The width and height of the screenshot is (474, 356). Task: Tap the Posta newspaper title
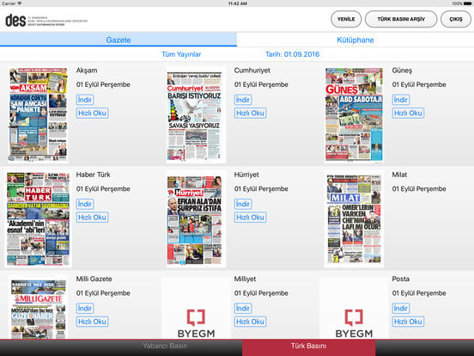click(400, 279)
